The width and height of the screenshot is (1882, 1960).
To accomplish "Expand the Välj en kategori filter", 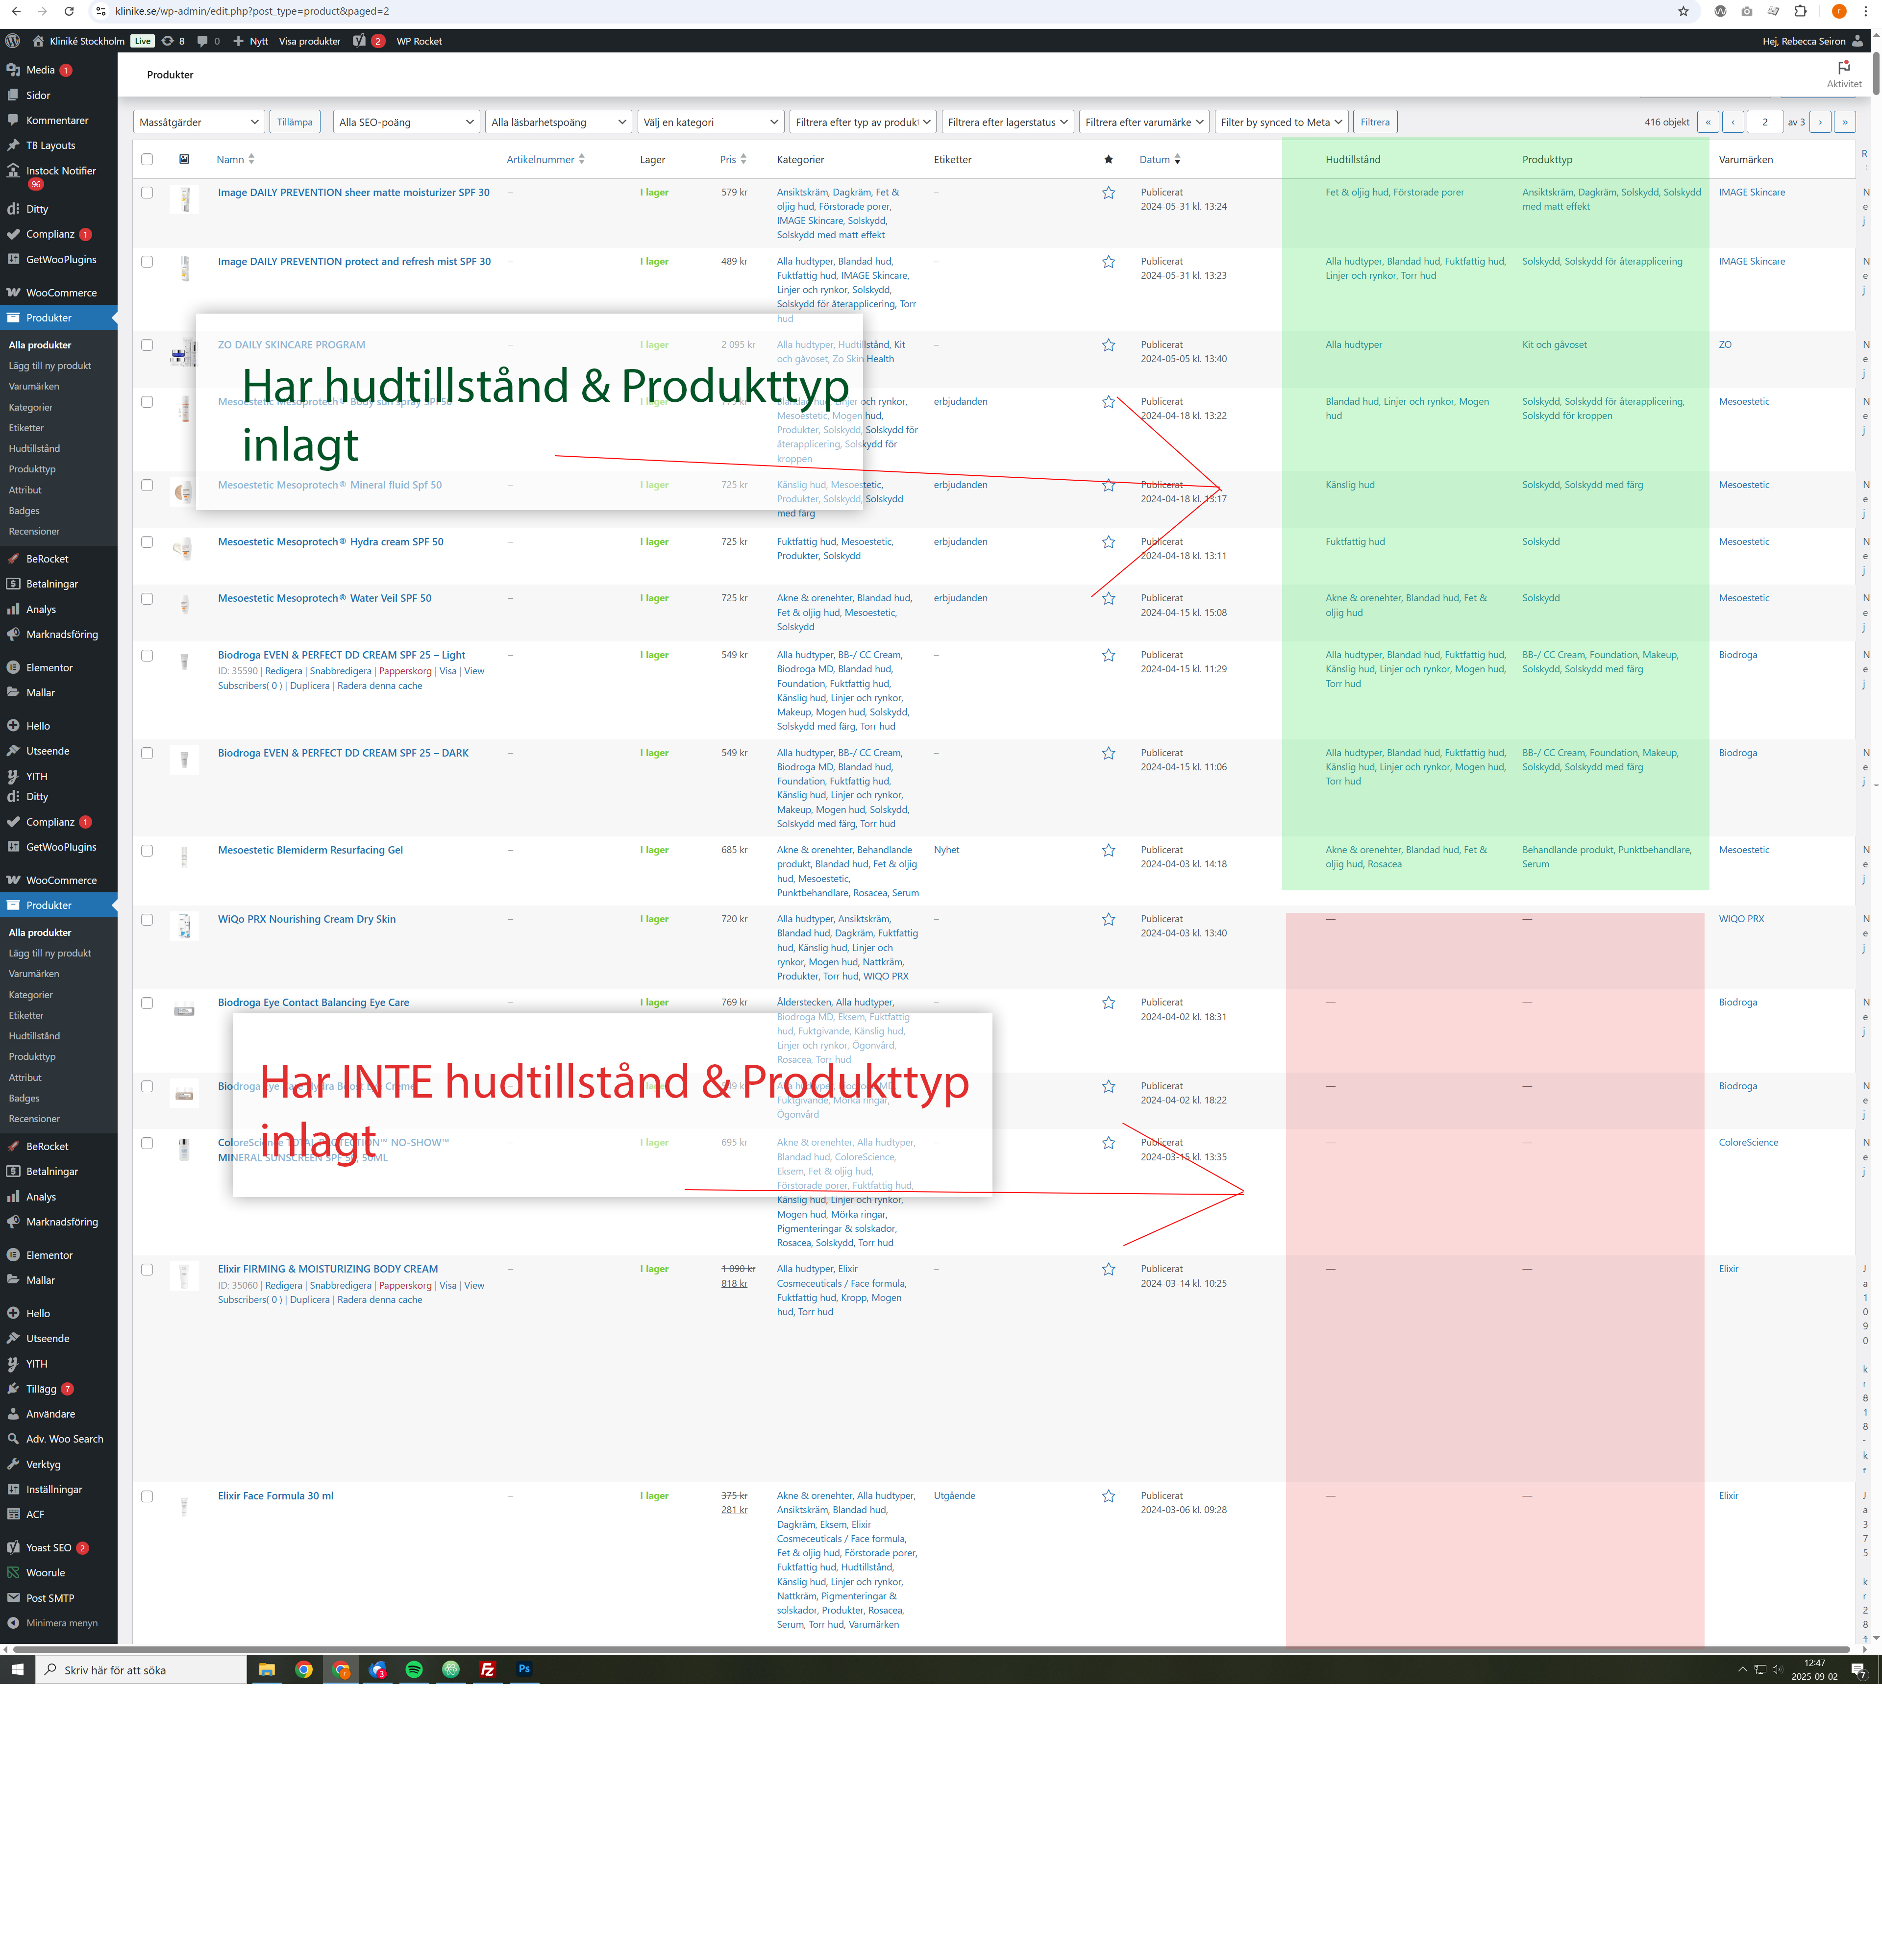I will [x=710, y=122].
